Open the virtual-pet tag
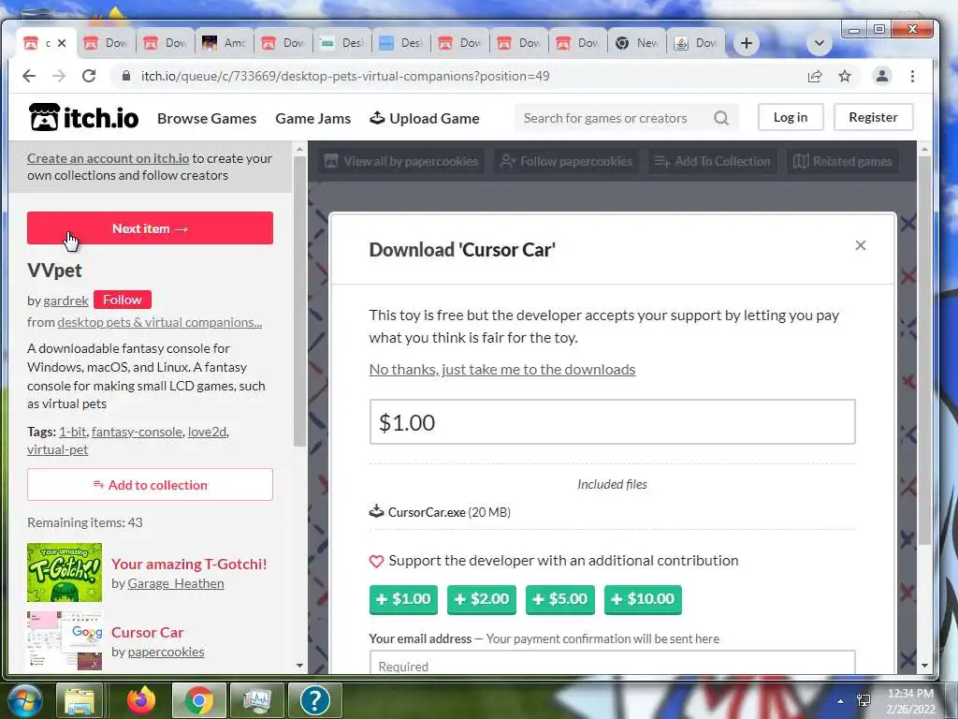Image resolution: width=958 pixels, height=719 pixels. click(x=57, y=450)
